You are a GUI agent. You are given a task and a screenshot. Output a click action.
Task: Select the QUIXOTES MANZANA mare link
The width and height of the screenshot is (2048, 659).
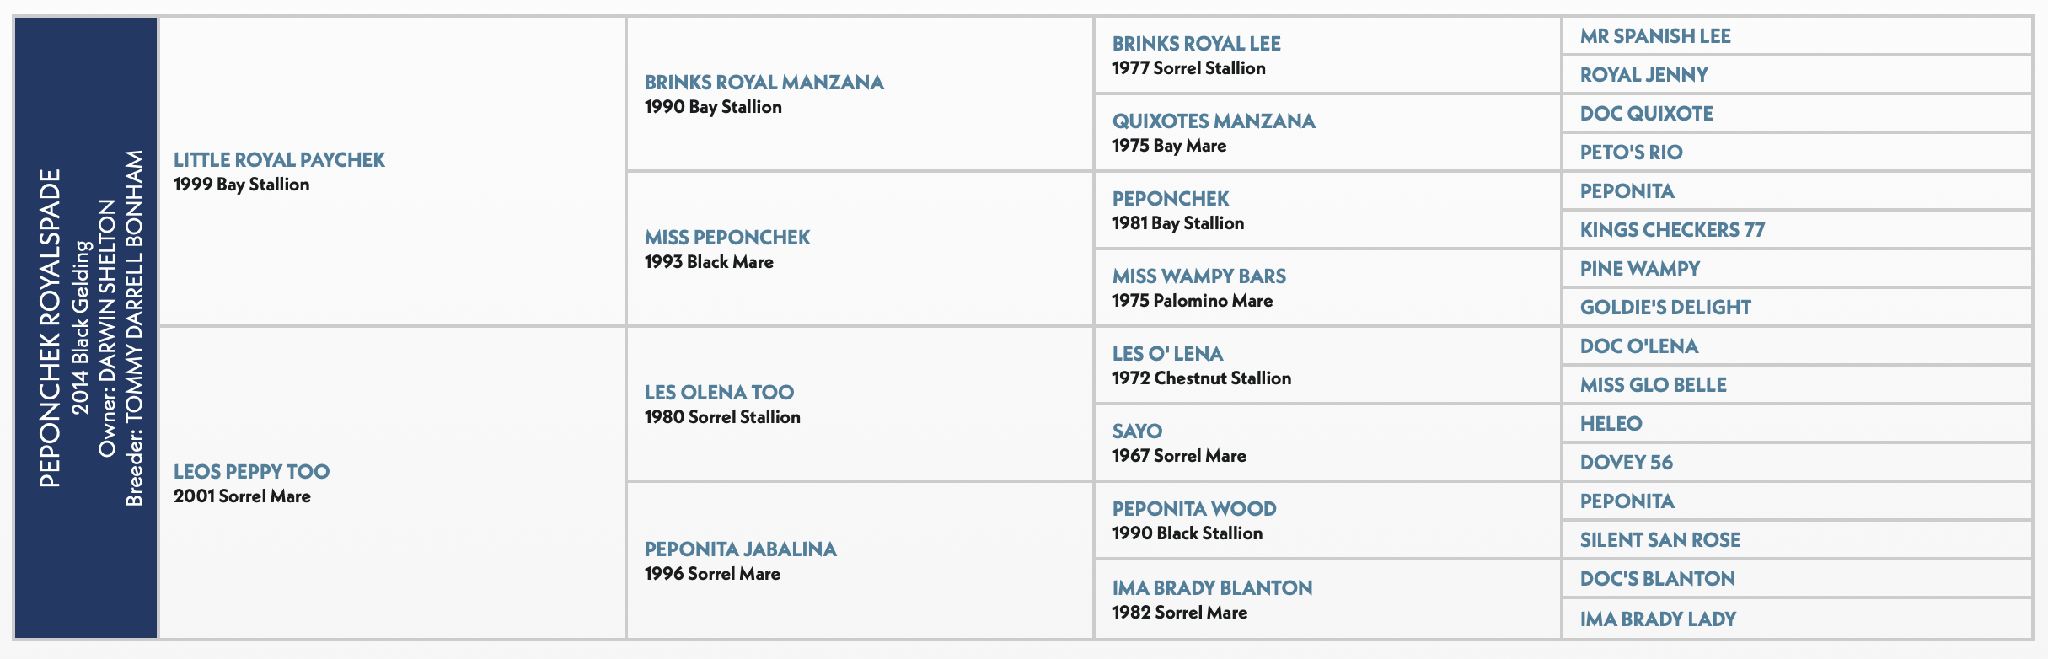click(1214, 121)
